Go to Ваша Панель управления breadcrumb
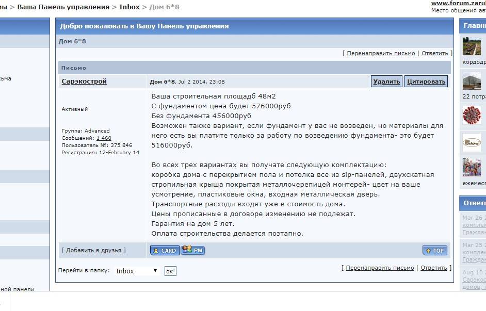The height and width of the screenshot is (311, 486). click(x=63, y=7)
